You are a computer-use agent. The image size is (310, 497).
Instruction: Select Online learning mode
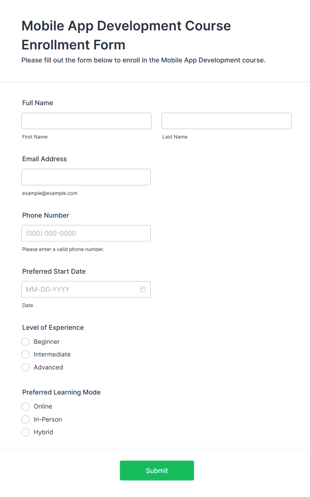click(x=26, y=407)
